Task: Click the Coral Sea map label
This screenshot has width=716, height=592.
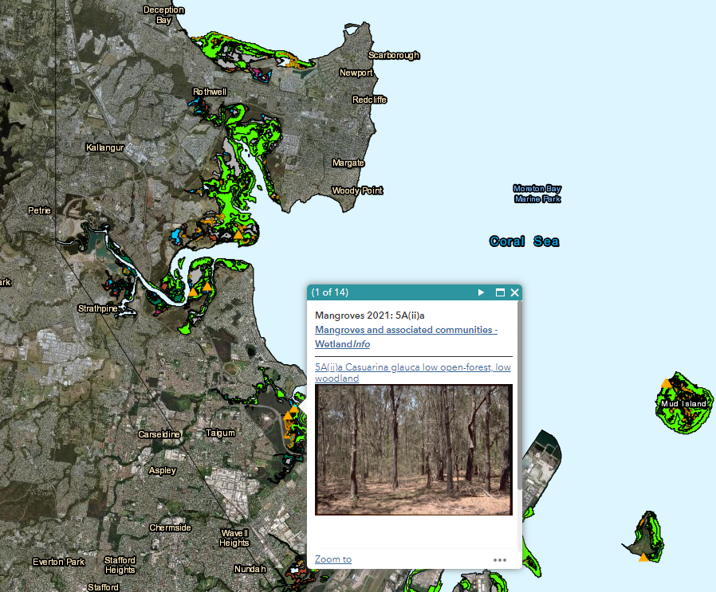Action: [x=524, y=241]
